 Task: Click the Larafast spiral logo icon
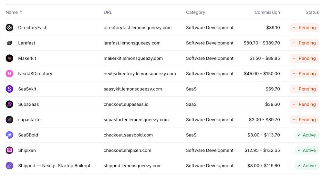tap(9, 43)
